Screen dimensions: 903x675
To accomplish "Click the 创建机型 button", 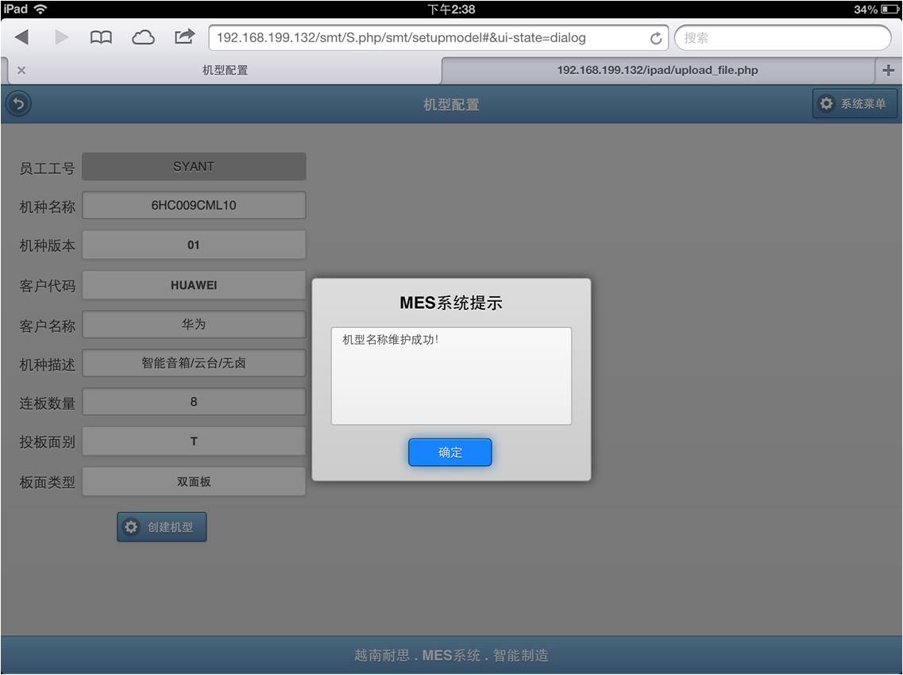I will 162,526.
